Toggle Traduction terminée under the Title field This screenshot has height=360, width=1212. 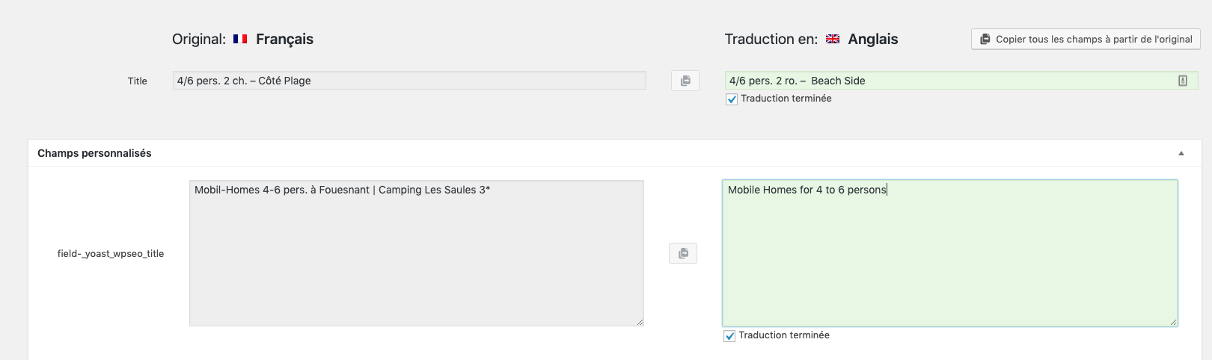tap(732, 99)
